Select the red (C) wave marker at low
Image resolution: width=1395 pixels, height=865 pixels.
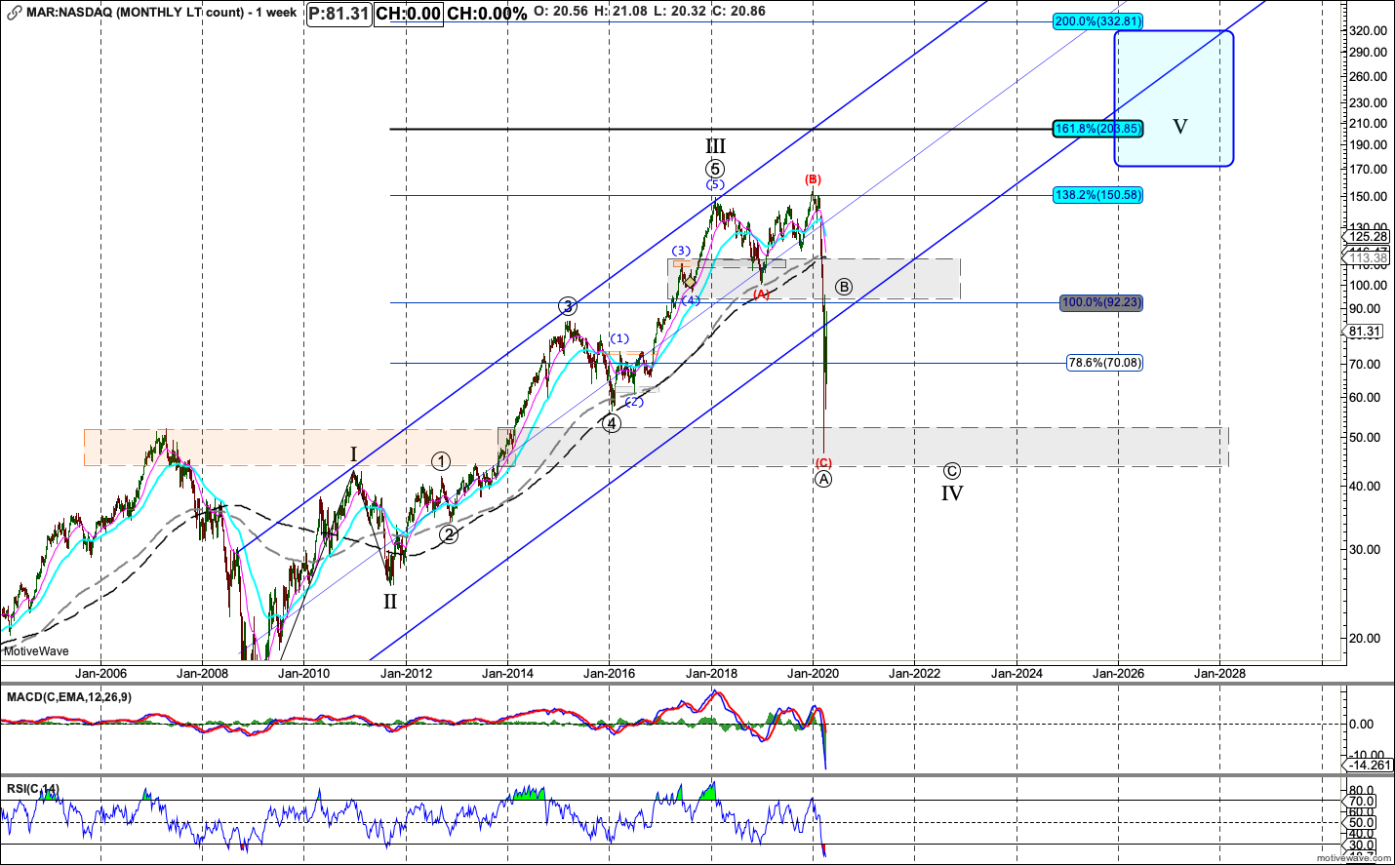(x=823, y=463)
